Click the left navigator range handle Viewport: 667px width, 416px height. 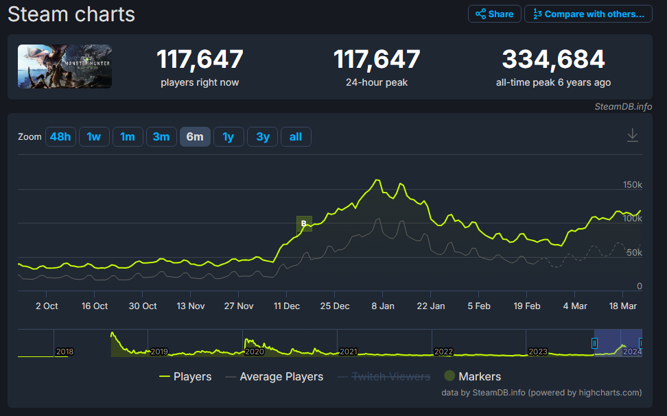click(x=595, y=343)
